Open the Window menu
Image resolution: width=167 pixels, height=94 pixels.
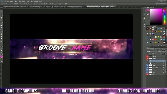36,1
